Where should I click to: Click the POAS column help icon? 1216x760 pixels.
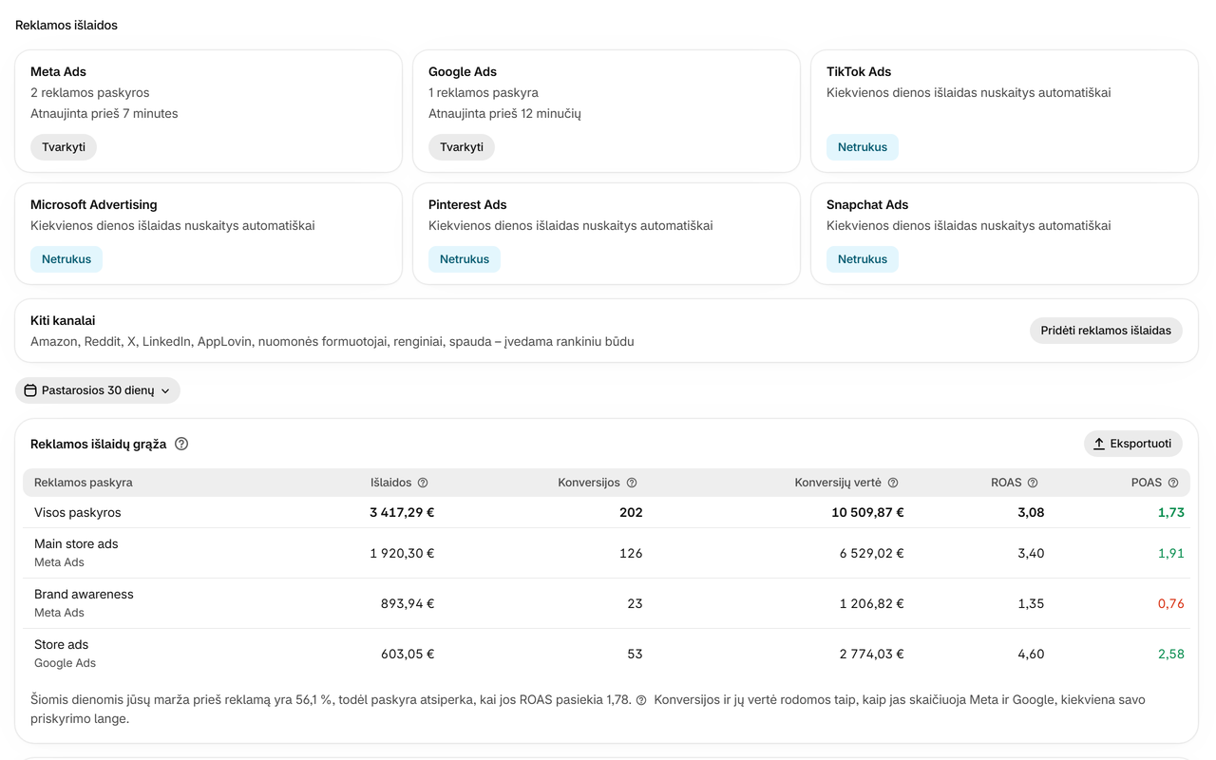(x=1173, y=483)
